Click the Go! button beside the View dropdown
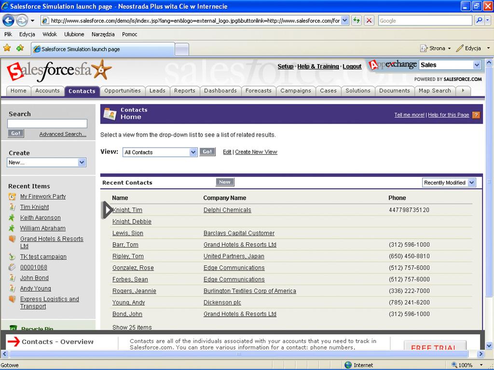The image size is (494, 370). [x=207, y=152]
